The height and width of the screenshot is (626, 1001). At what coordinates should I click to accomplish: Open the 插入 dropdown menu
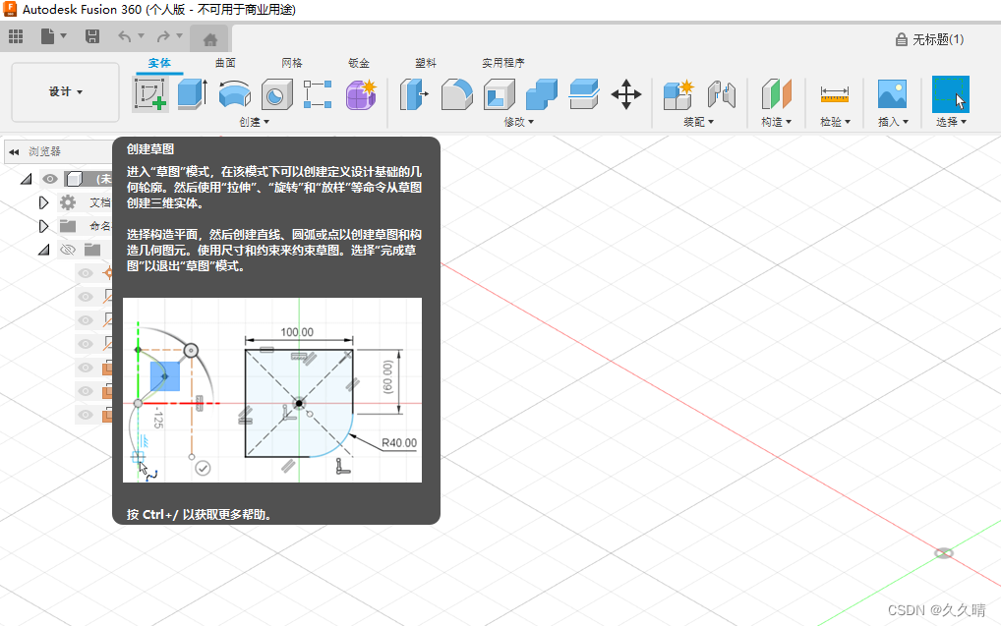[893, 122]
